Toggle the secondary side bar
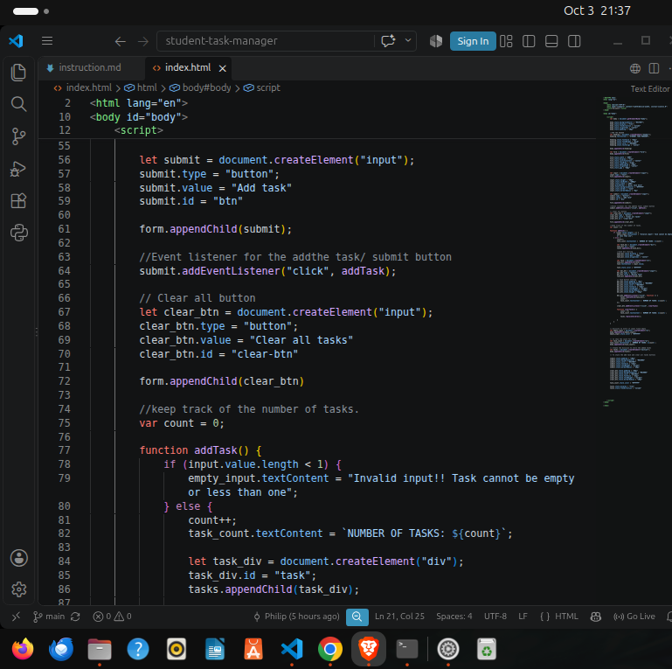 pyautogui.click(x=574, y=41)
